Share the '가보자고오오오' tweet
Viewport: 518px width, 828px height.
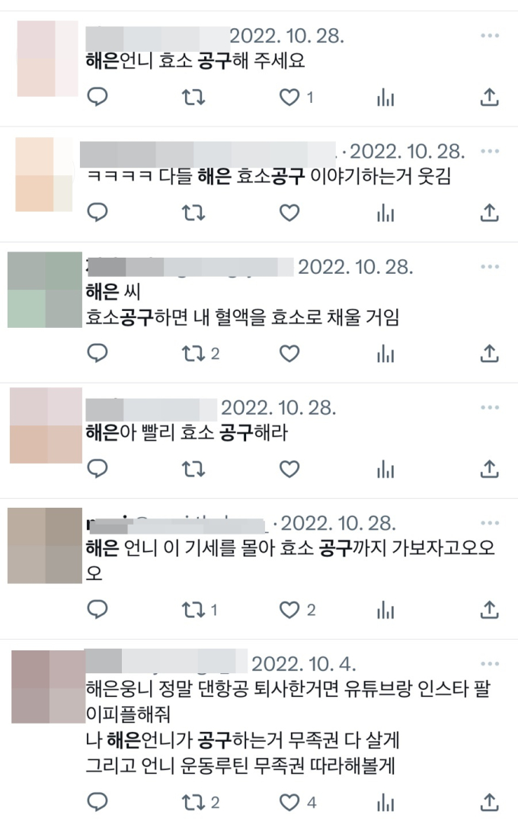pyautogui.click(x=490, y=610)
